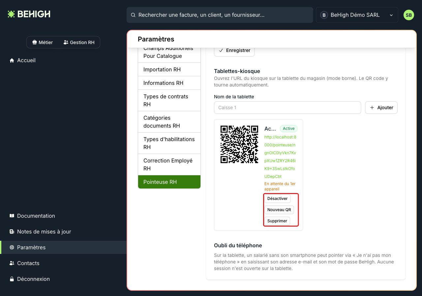This screenshot has width=422, height=296.
Task: Click the Paramètres gear icon
Action: (12, 248)
